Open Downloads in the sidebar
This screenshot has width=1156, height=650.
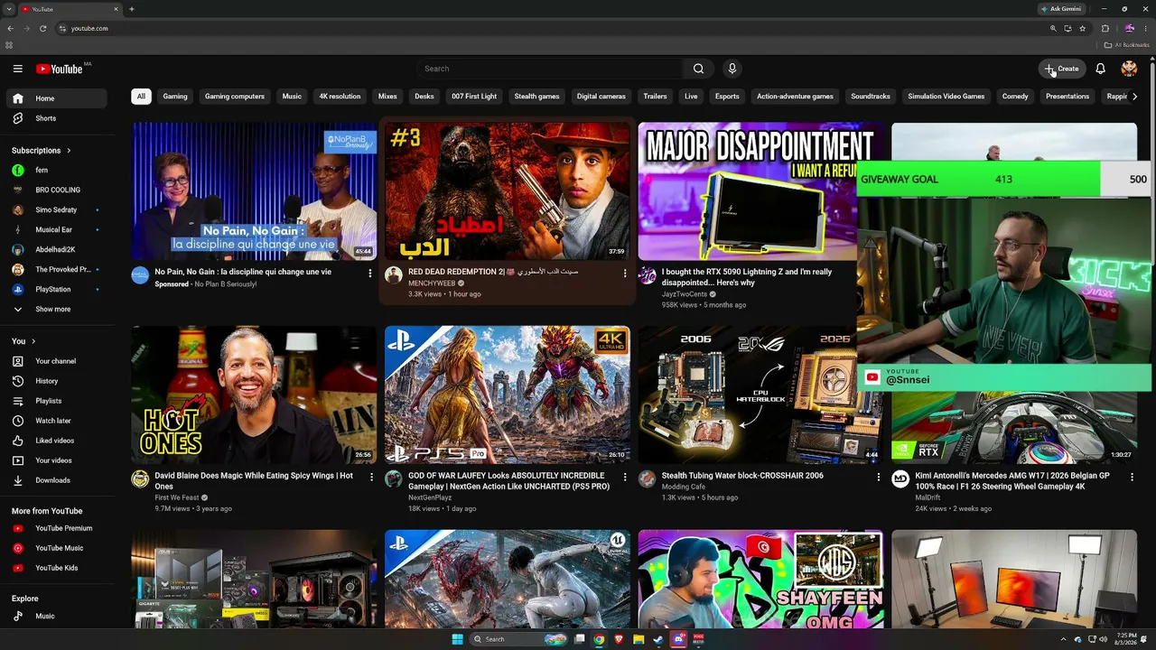click(x=55, y=480)
